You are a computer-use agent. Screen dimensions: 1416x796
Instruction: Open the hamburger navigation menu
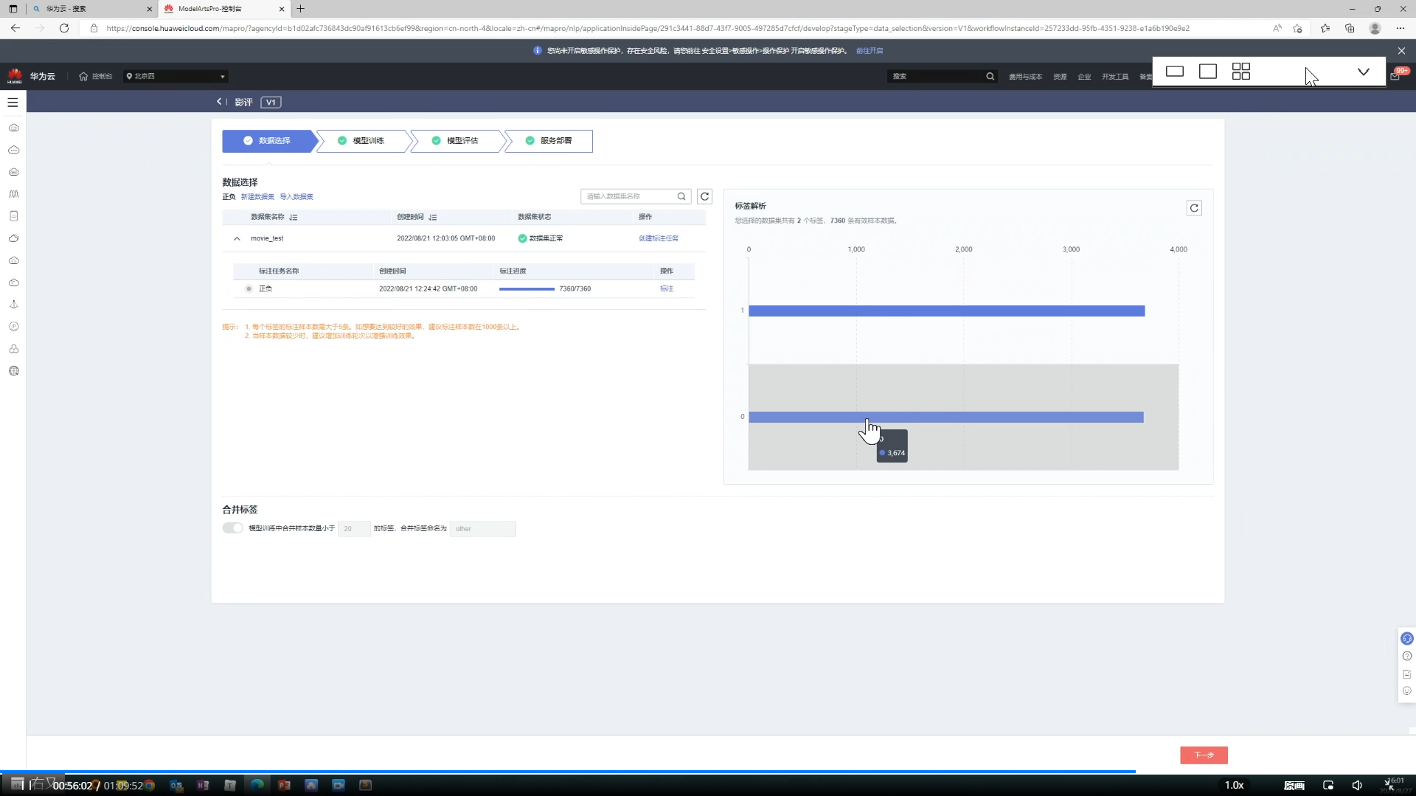pyautogui.click(x=13, y=103)
